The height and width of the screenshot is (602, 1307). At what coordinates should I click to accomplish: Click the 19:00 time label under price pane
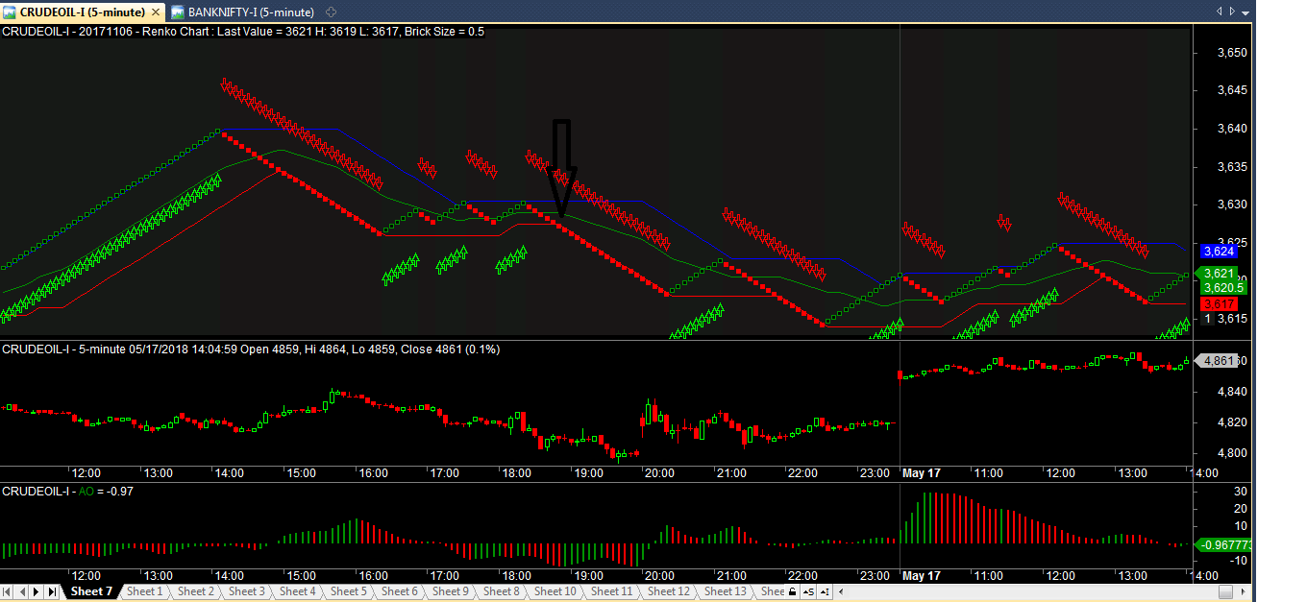(587, 472)
